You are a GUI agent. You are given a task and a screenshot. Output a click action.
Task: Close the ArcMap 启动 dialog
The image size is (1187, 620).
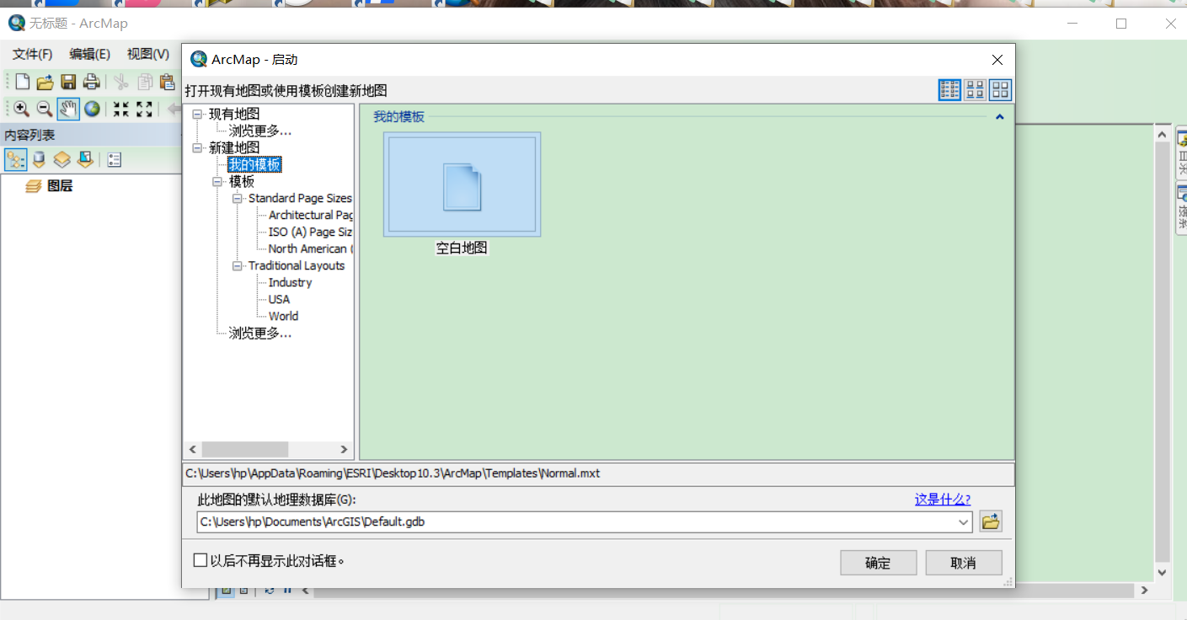tap(997, 60)
